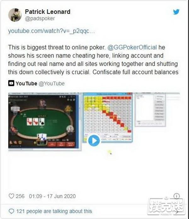The height and width of the screenshot is (219, 189).
Task: Click the tweet timestamp 17 Jun 2020
Action: pyautogui.click(x=52, y=196)
